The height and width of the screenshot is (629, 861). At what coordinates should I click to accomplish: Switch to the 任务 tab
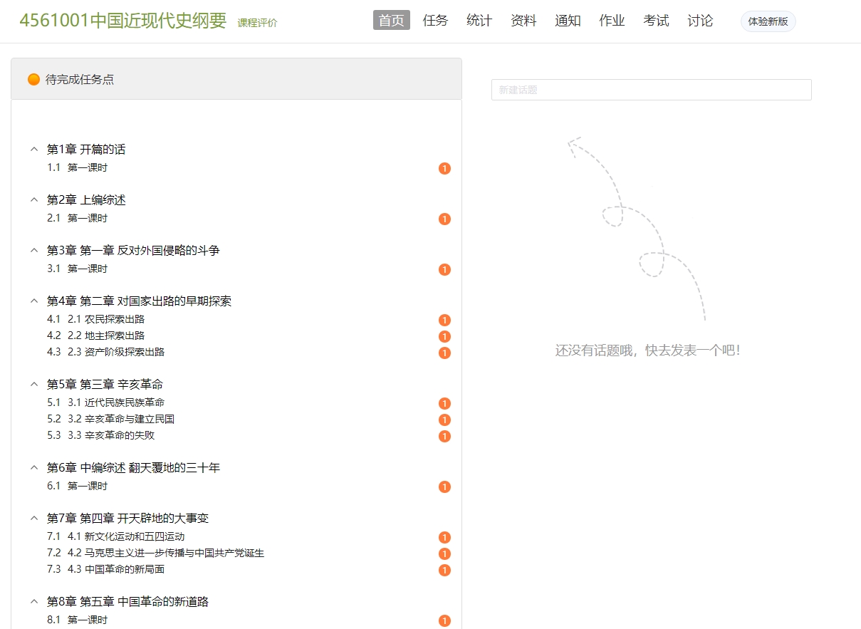point(435,21)
